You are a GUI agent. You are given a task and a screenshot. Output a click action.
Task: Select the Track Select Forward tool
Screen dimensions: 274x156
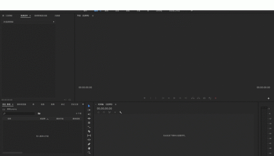pos(89,110)
